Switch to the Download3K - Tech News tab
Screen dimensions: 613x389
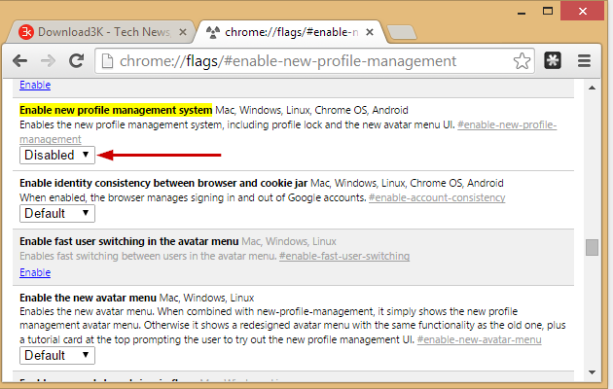92,31
